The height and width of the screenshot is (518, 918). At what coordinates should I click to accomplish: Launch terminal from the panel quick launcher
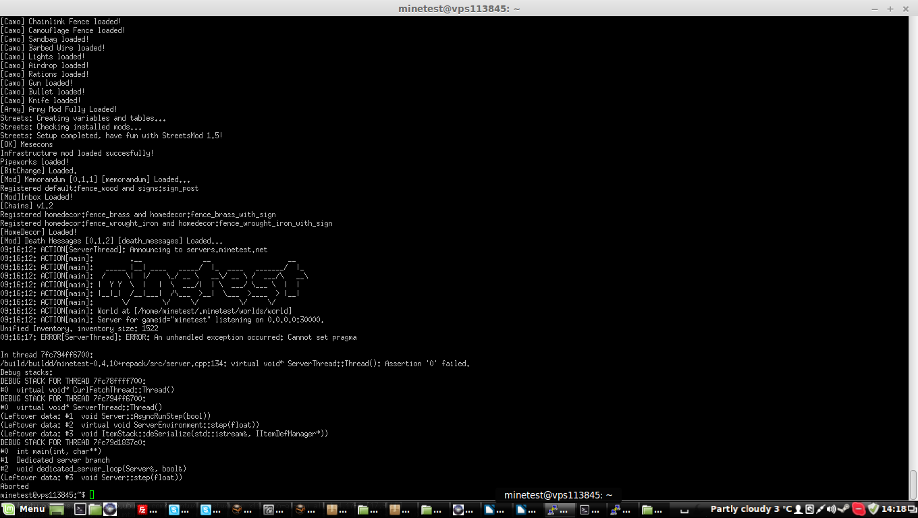click(79, 509)
